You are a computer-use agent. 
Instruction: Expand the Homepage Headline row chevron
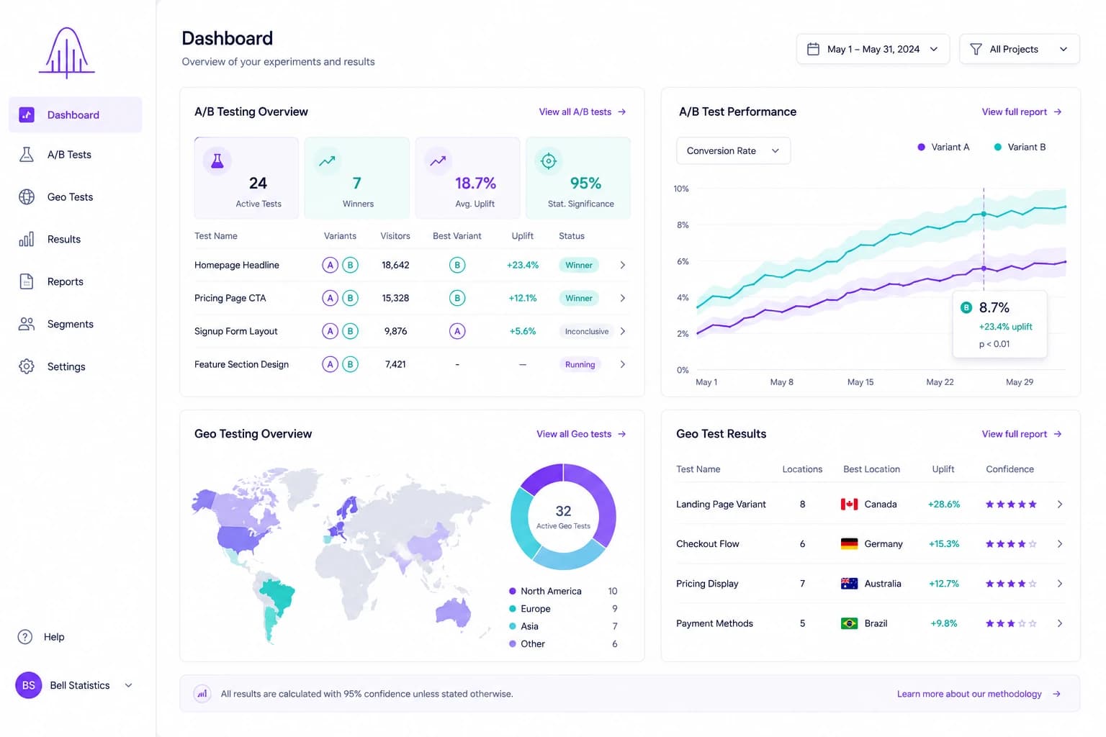coord(623,265)
